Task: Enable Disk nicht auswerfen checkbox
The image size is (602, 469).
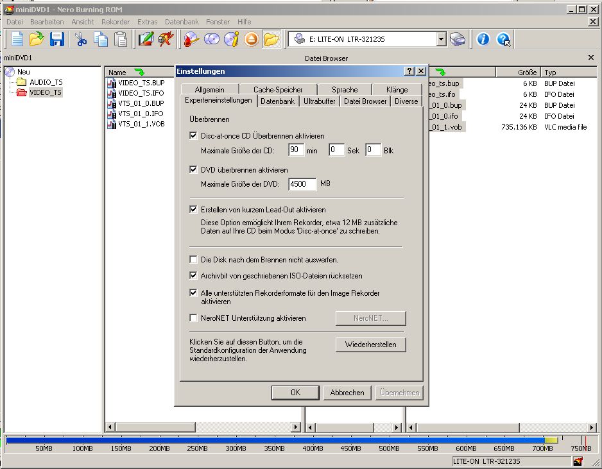Action: [x=194, y=259]
